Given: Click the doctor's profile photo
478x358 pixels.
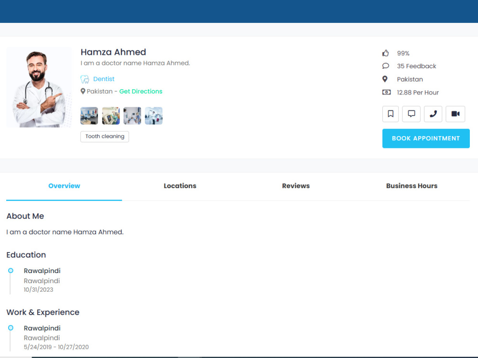Looking at the screenshot, I should click(39, 87).
